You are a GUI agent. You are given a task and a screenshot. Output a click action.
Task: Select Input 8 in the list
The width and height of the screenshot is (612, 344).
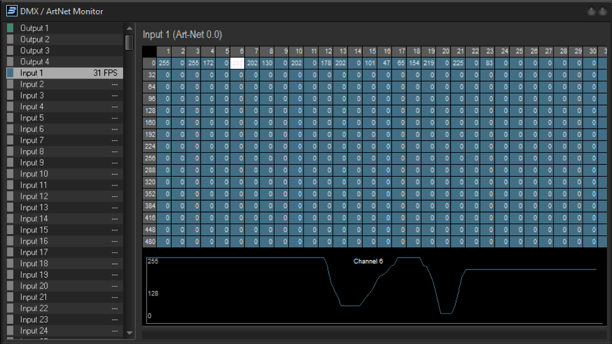point(65,151)
